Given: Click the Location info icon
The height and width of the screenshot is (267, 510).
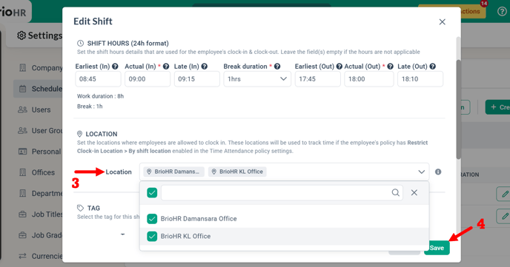Looking at the screenshot, I should point(438,172).
